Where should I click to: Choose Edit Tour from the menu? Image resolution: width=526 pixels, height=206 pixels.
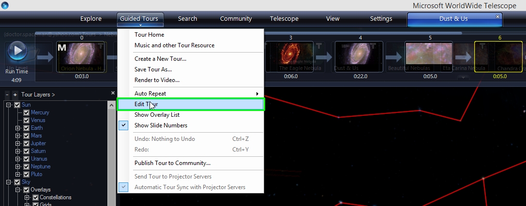point(191,104)
